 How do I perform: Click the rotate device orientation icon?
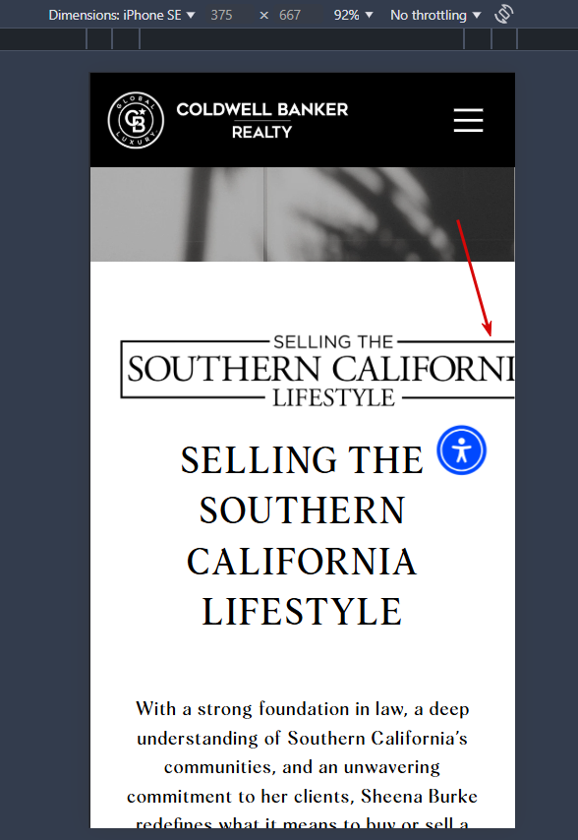tap(503, 15)
